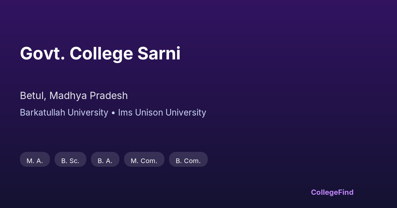Click the word College in the main heading
397x208 pixels.
tap(101, 53)
